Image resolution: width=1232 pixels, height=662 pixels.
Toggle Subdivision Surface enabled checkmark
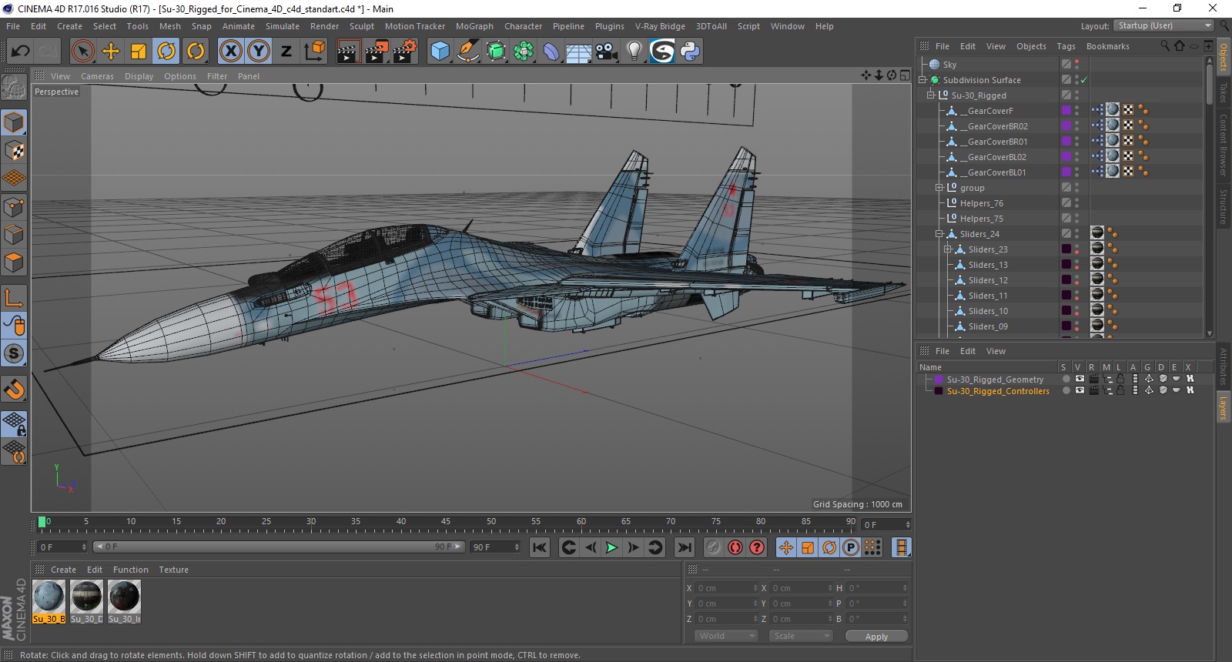[1084, 80]
